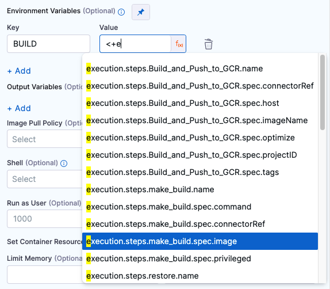Click the Shell info icon
Screen dimensions: 330x289
[64, 163]
